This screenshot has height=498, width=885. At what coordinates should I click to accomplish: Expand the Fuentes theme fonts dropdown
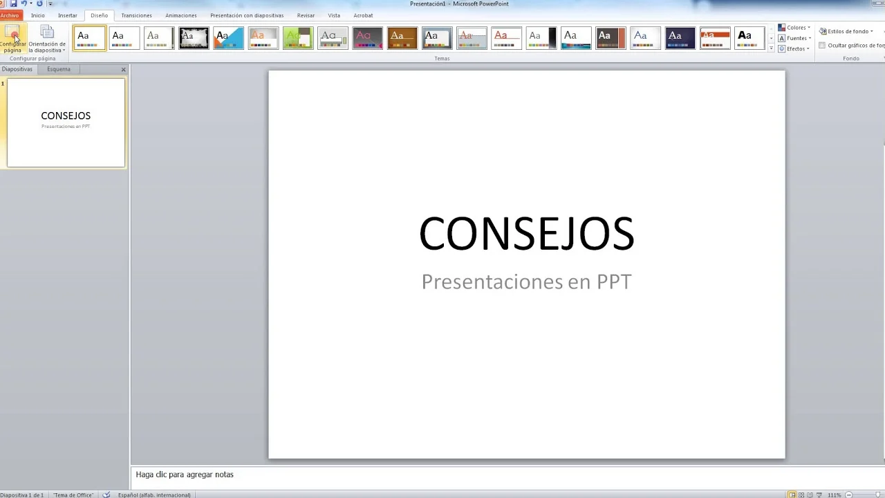[x=795, y=38]
